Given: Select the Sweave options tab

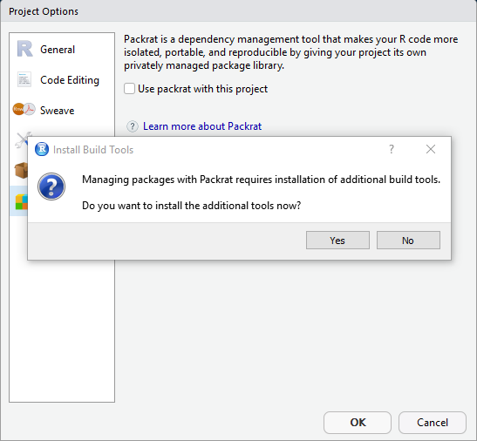Looking at the screenshot, I should pos(62,110).
